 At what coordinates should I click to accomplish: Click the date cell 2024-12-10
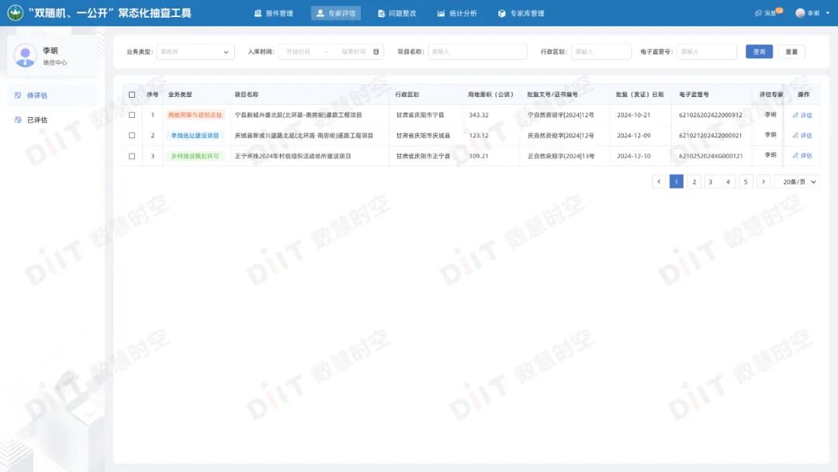point(634,156)
